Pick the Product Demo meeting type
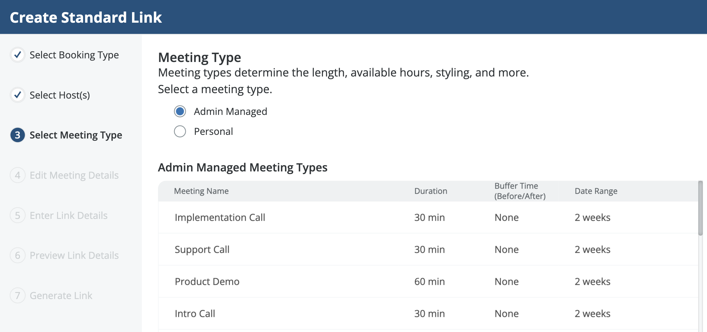The width and height of the screenshot is (707, 332). click(x=207, y=282)
